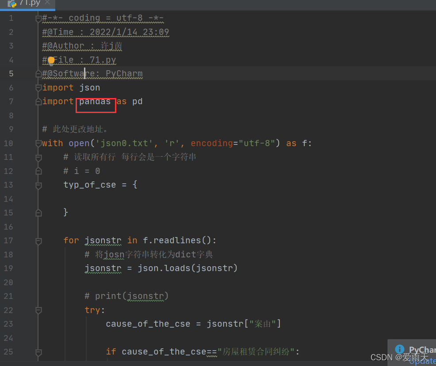Click the blue info icon in the PyCharm notification
436x366 pixels.
(x=399, y=349)
